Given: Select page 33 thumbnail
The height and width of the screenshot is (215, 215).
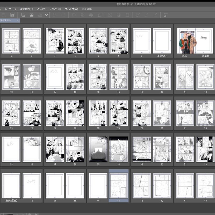Looking at the screenshot, I should (142, 149).
